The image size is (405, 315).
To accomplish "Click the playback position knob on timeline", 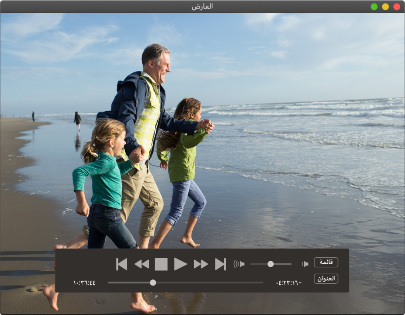I will [x=153, y=282].
